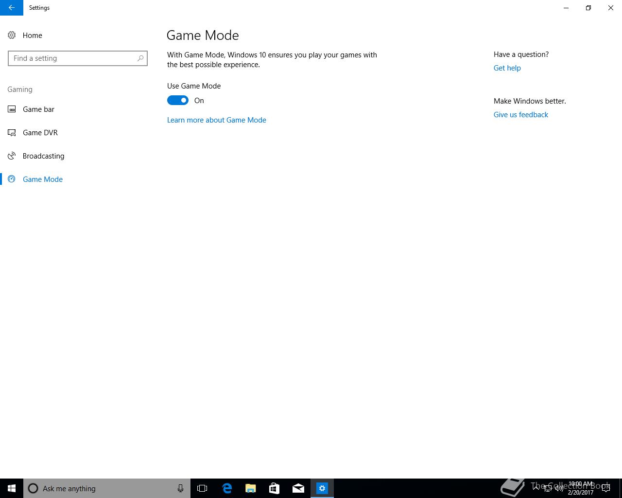Go to Game bar settings page
622x498 pixels.
pos(78,109)
